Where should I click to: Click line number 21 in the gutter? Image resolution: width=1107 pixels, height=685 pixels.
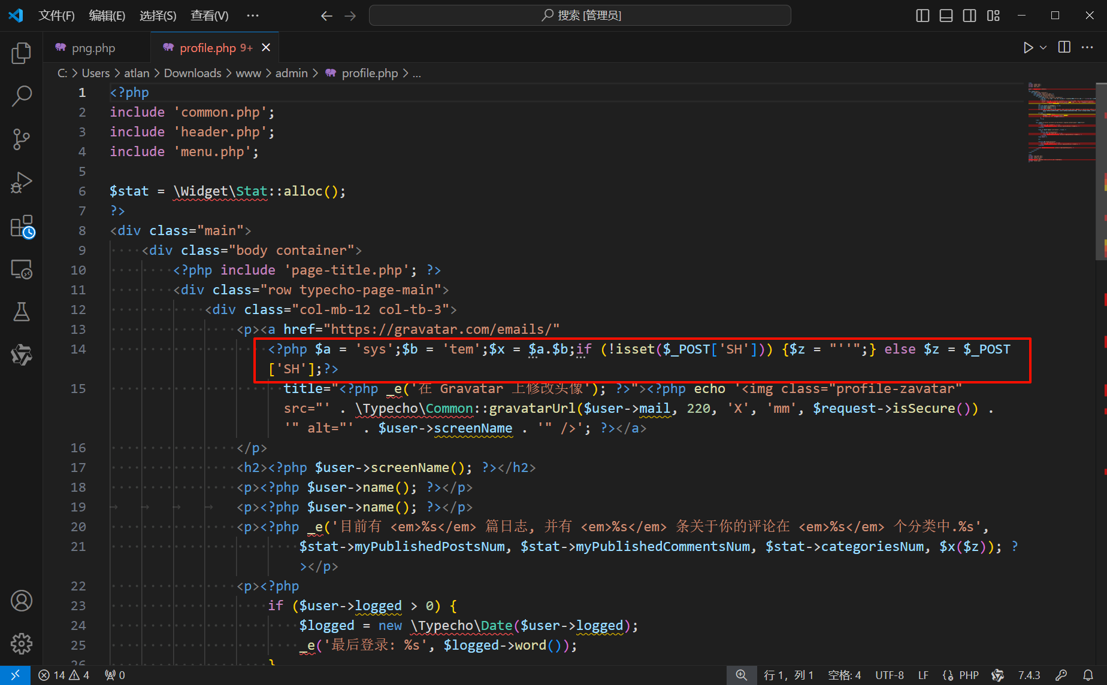pos(78,546)
